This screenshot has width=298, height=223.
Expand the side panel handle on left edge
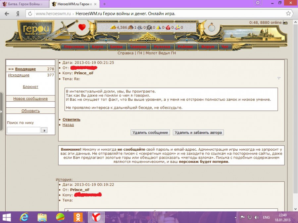[x=1, y=112]
